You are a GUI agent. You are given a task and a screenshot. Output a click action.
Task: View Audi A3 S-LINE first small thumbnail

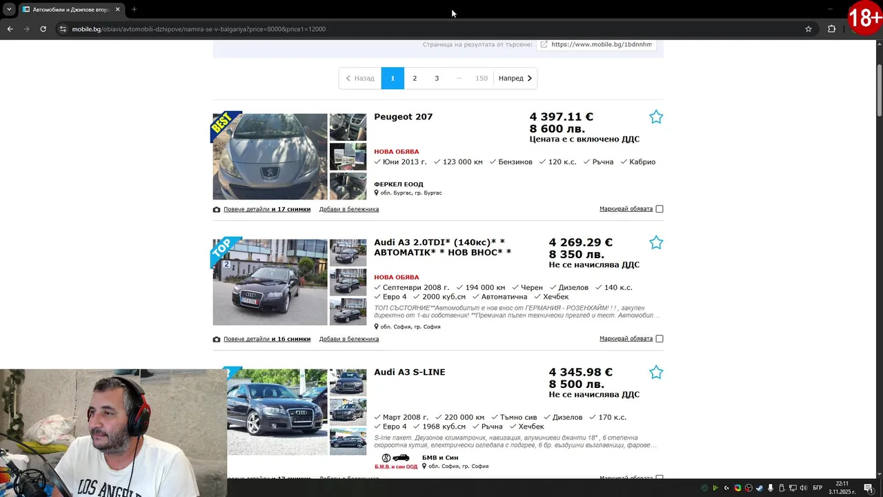pos(348,382)
